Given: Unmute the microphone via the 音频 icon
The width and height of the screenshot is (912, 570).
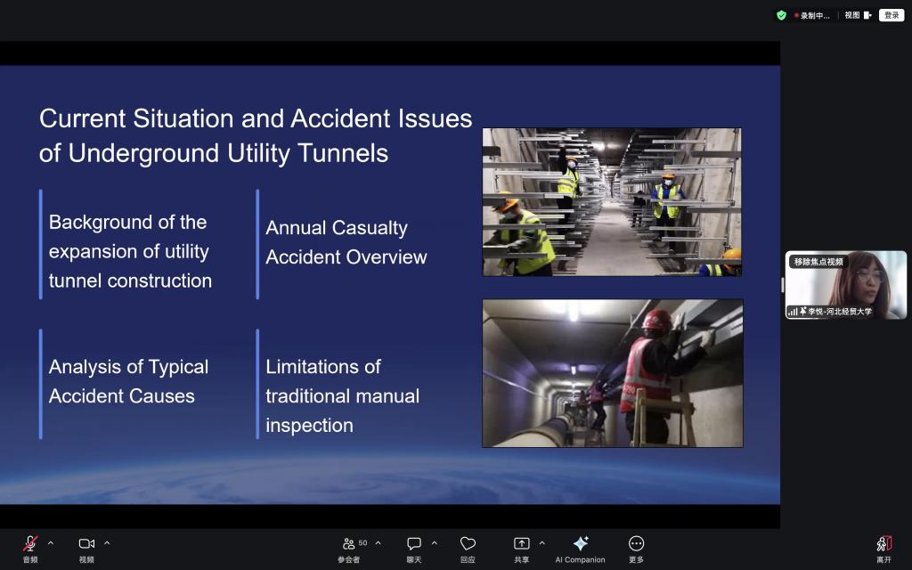Looking at the screenshot, I should tap(30, 543).
